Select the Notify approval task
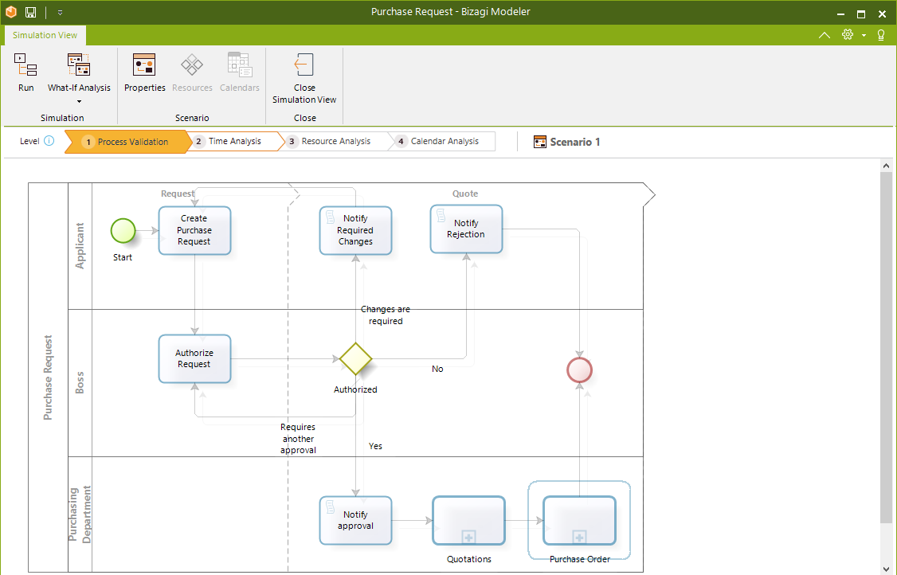The width and height of the screenshot is (897, 575). [x=355, y=520]
